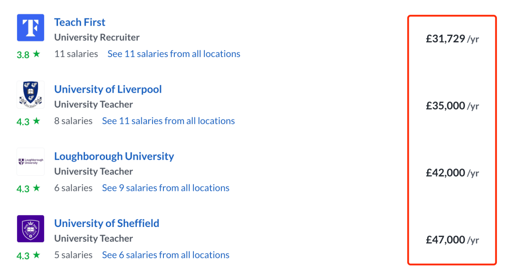The image size is (513, 274).
Task: See 11 salaries for Teach First locations
Action: point(174,54)
